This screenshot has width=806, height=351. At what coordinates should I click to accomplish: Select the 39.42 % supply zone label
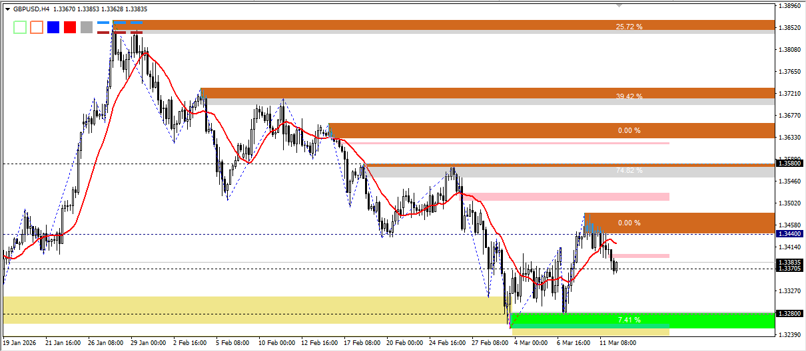(x=629, y=96)
